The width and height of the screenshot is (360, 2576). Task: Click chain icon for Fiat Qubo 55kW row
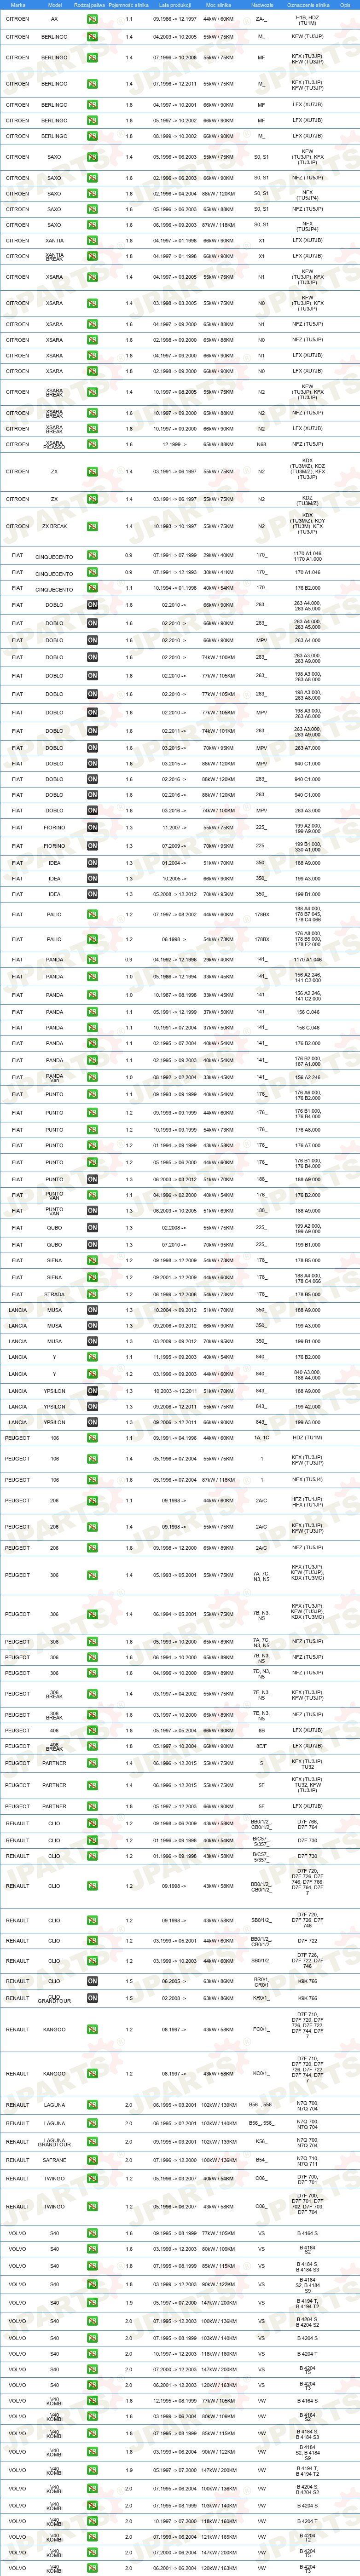pos(92,1228)
